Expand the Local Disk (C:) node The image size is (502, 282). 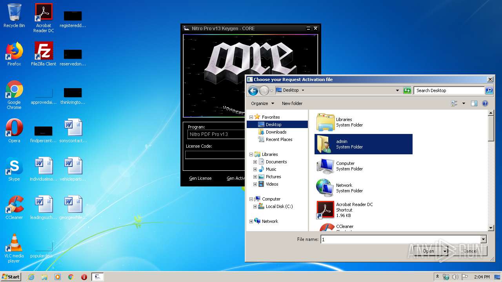coord(255,206)
